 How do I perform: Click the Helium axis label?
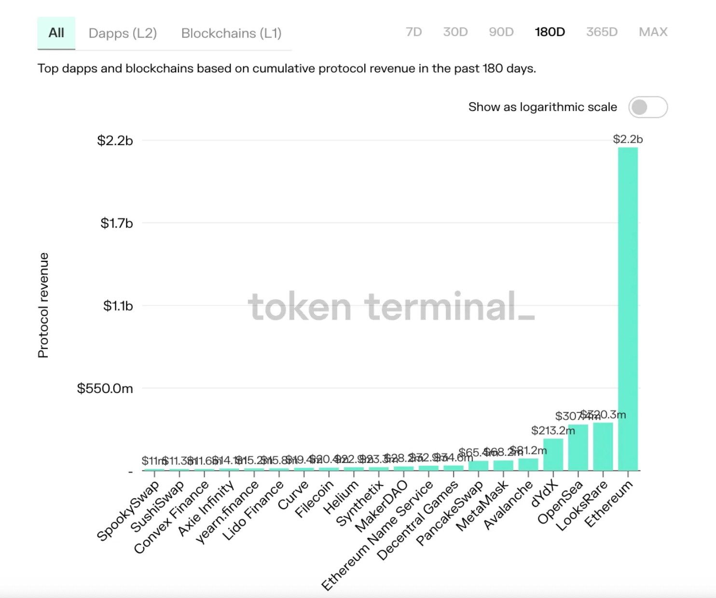[x=341, y=497]
